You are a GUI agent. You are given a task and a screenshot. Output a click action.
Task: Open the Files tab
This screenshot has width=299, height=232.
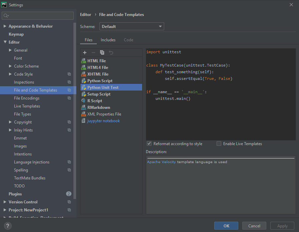[x=88, y=40]
